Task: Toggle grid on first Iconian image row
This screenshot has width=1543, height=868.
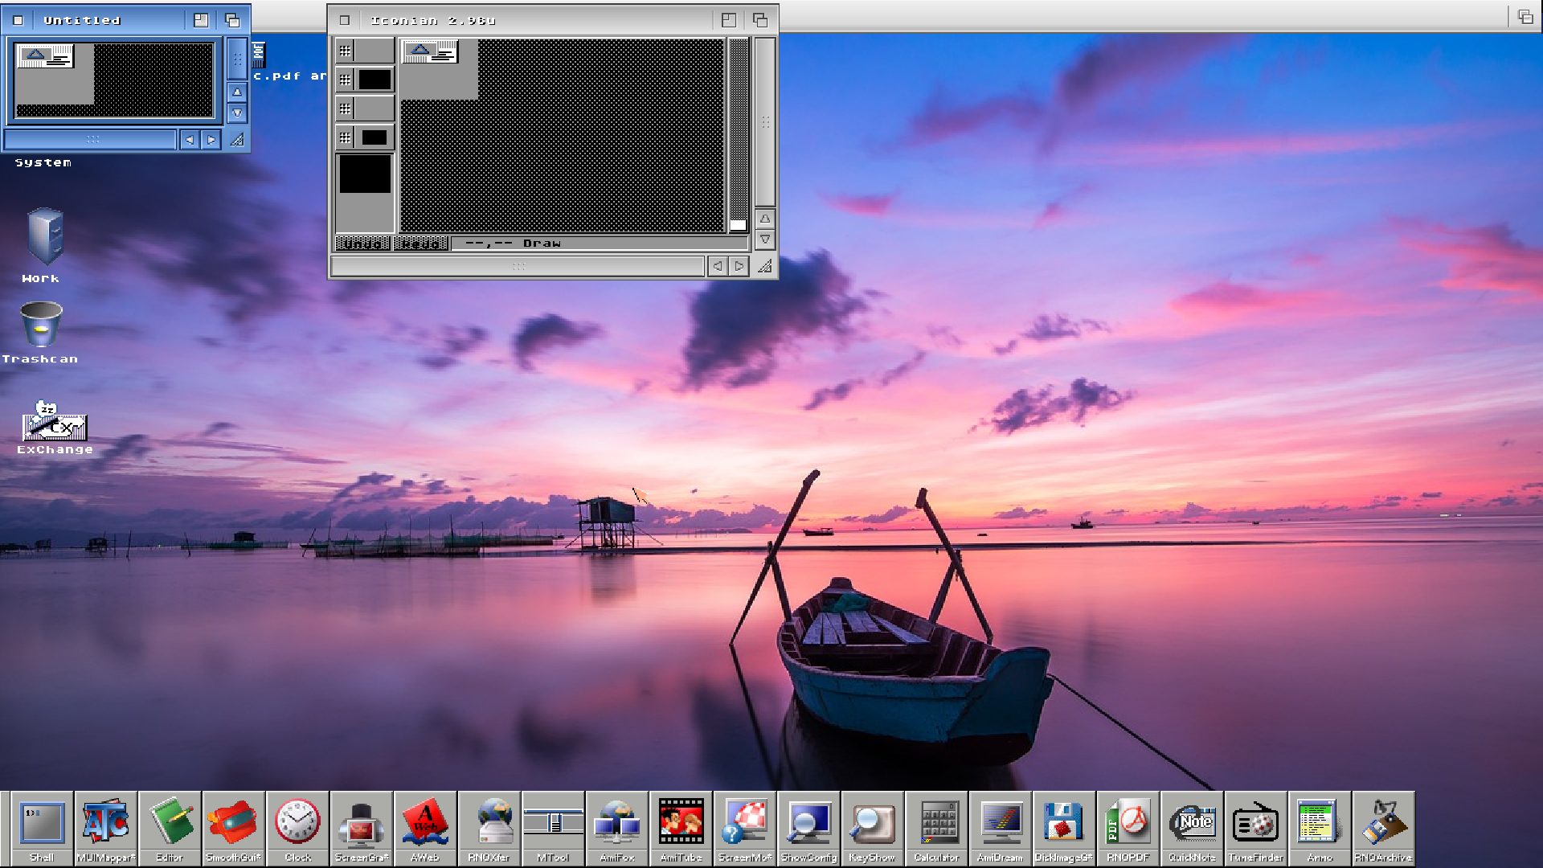Action: click(x=345, y=51)
